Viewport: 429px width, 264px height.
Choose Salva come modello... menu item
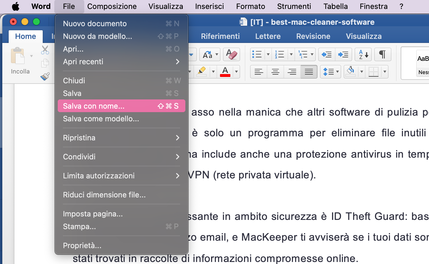click(x=121, y=119)
